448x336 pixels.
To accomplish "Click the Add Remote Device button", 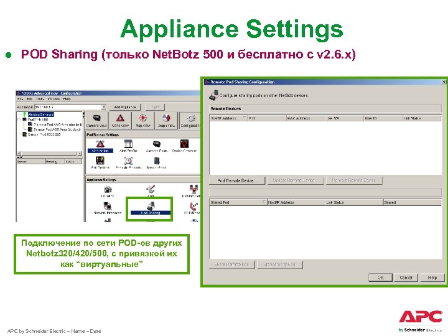I will click(237, 180).
